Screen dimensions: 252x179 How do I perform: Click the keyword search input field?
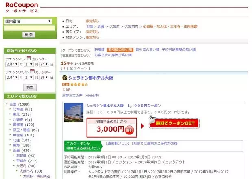click(x=30, y=28)
